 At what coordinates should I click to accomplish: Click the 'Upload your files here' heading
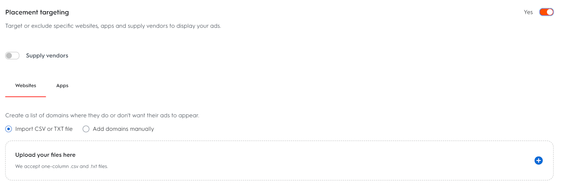(x=45, y=155)
